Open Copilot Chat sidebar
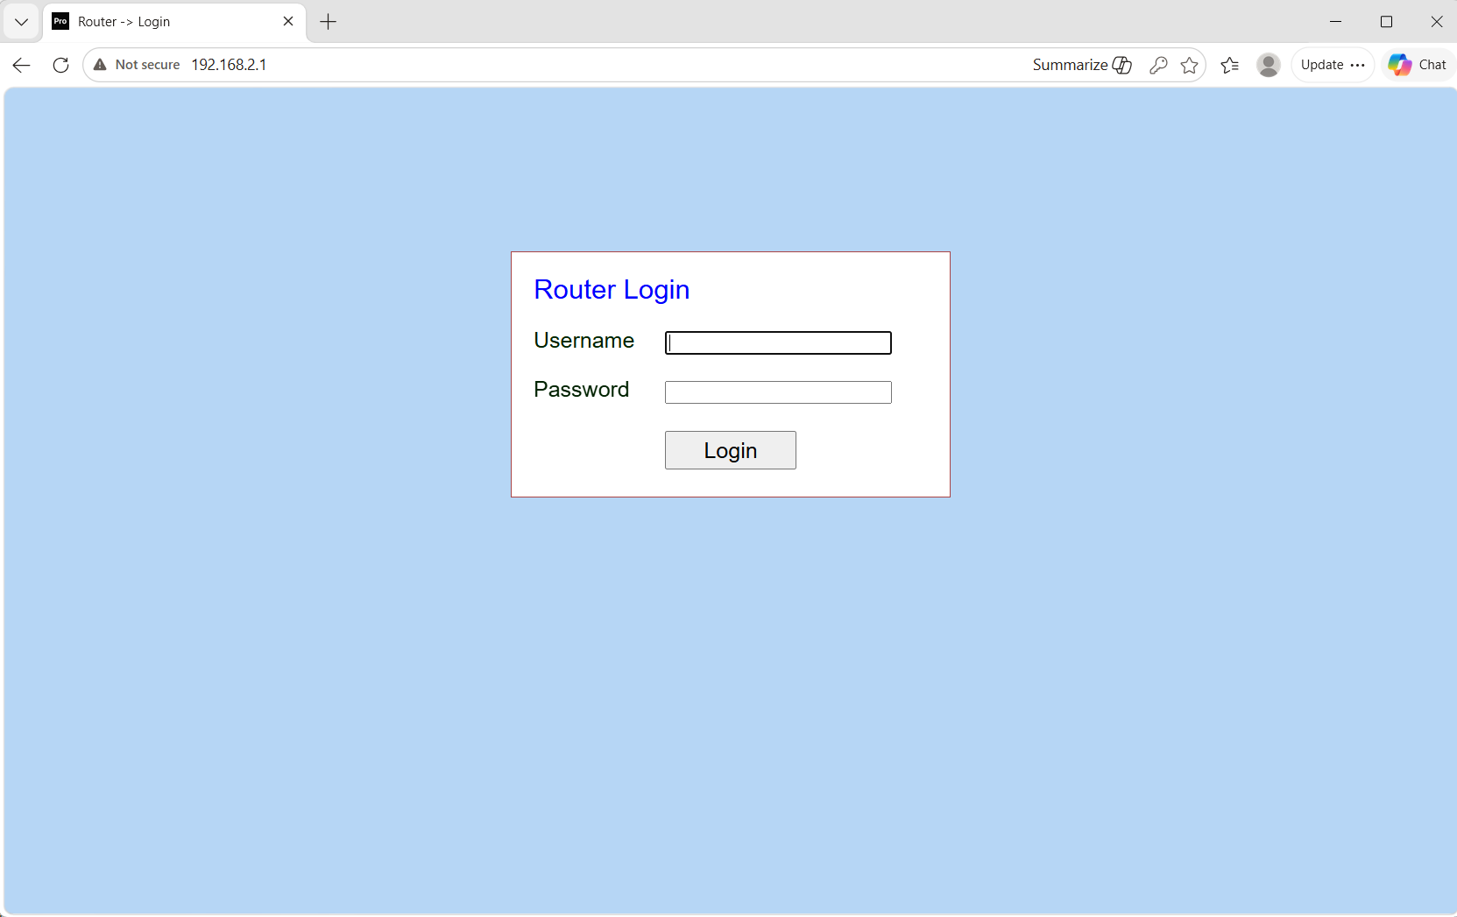Image resolution: width=1457 pixels, height=917 pixels. (1418, 65)
